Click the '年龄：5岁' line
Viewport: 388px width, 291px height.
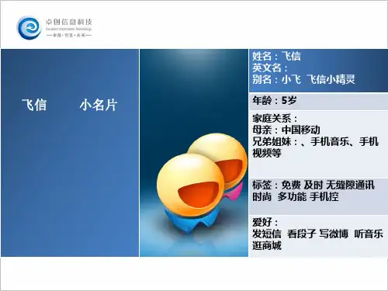[275, 100]
